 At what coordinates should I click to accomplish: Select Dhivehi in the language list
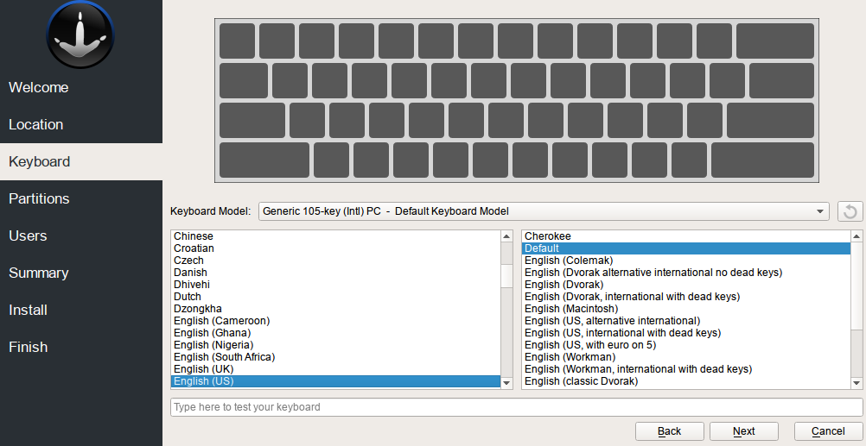click(x=335, y=285)
